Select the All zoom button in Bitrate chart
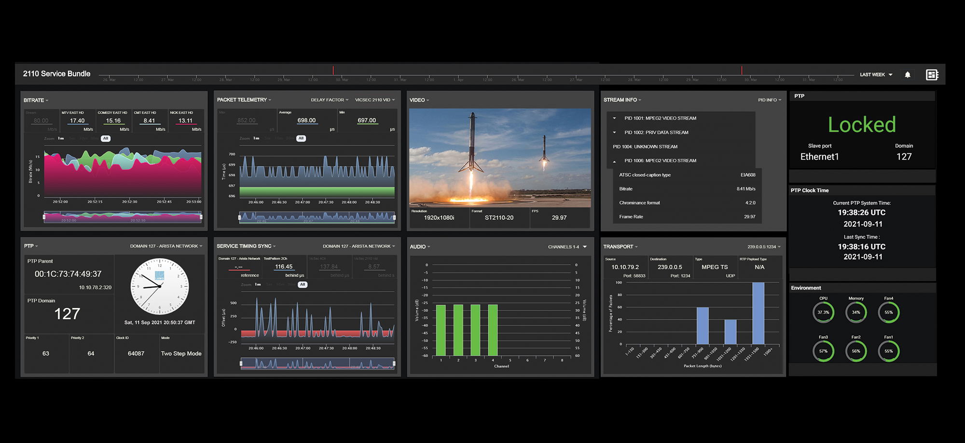This screenshot has width=965, height=443. [x=106, y=138]
